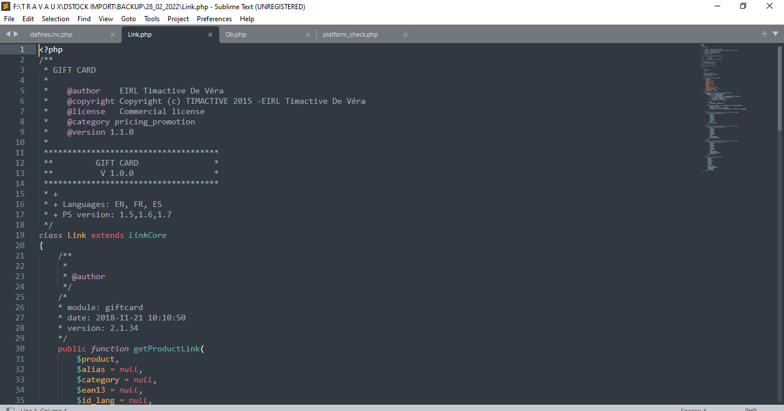
Task: Open the Goto menu
Action: [129, 19]
